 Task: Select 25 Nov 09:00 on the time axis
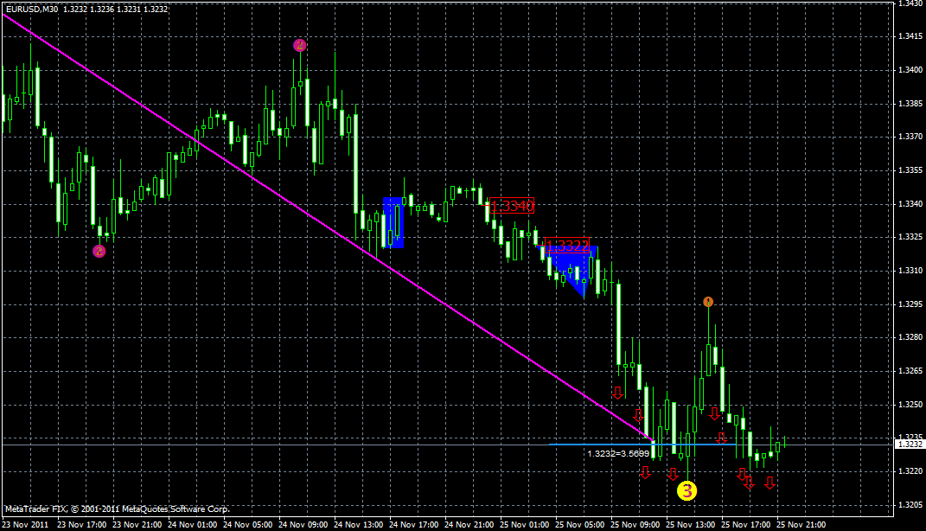[636, 524]
